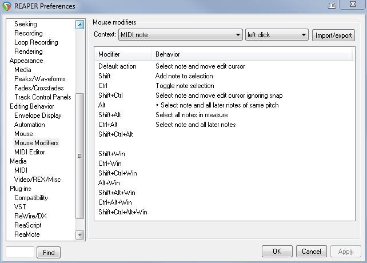Confirm preferences with OK button
Image resolution: width=367 pixels, height=263 pixels.
[x=277, y=252]
